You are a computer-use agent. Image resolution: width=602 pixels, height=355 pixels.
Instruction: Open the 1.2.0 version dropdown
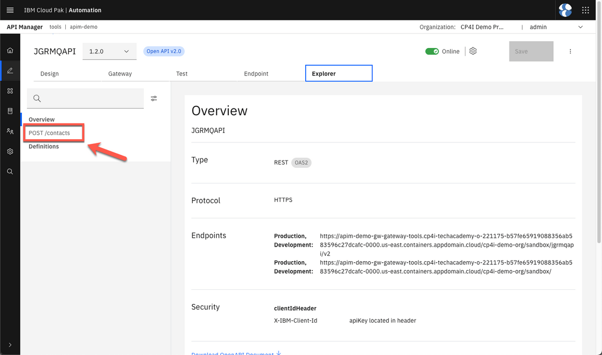coord(109,52)
